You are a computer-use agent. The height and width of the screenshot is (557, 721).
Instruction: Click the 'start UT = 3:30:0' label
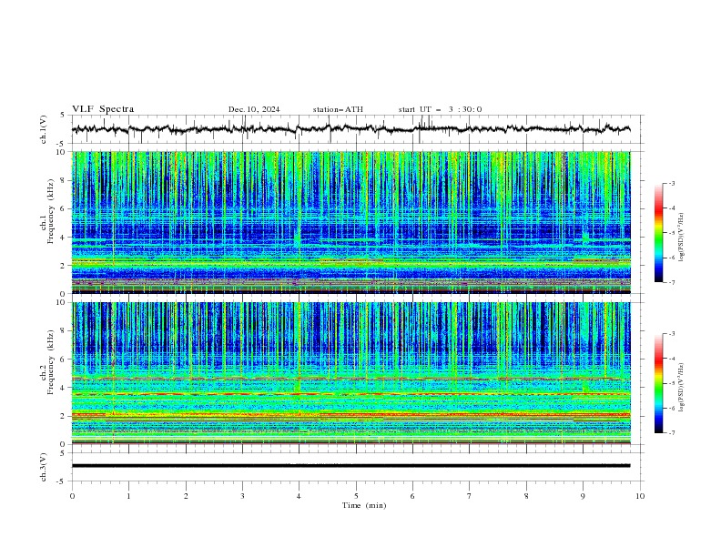pyautogui.click(x=440, y=109)
